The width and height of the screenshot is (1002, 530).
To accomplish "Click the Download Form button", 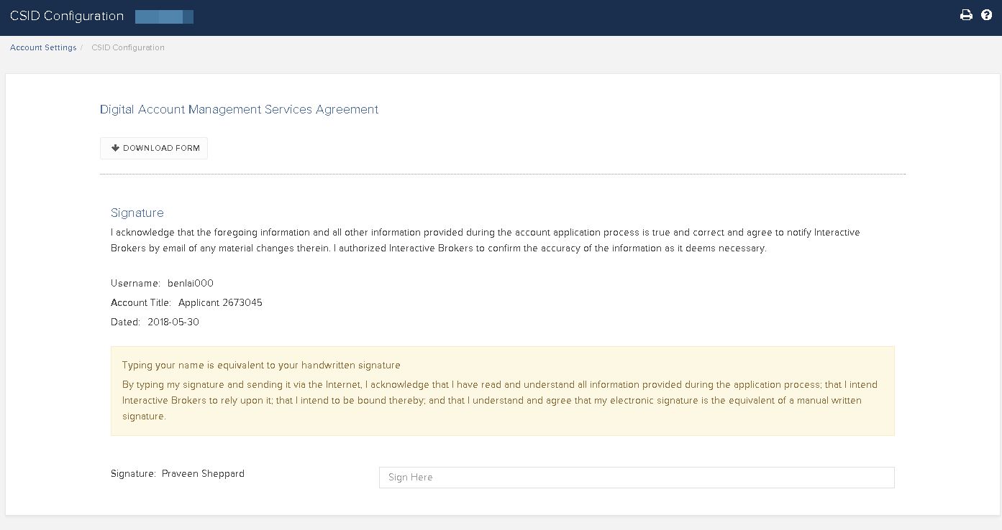I will click(x=154, y=148).
